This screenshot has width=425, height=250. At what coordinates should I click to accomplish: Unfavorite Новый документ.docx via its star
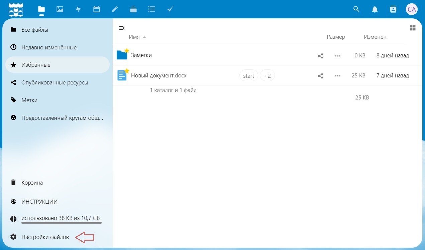(127, 71)
